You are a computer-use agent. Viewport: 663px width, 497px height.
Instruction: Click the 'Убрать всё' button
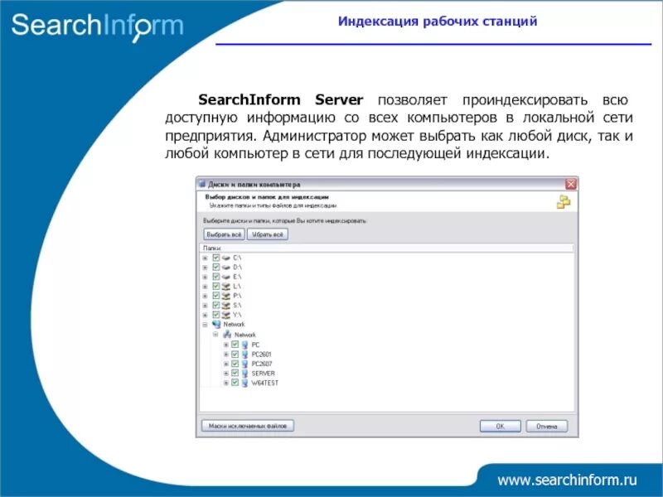pyautogui.click(x=268, y=234)
